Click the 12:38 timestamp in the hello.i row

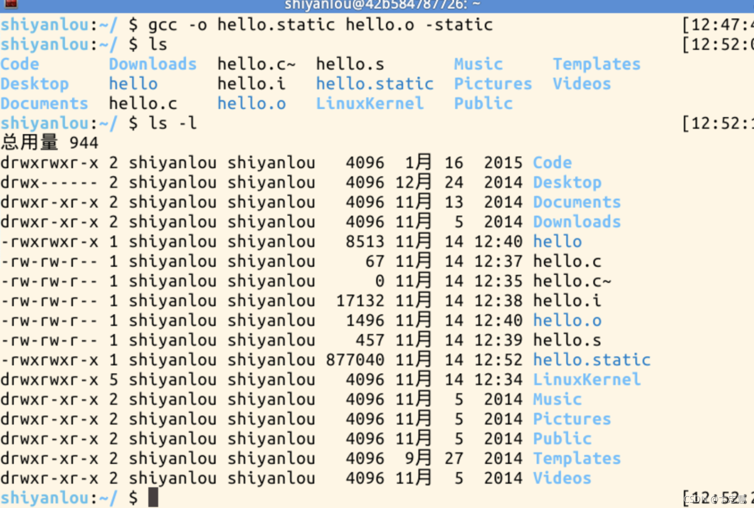point(498,300)
